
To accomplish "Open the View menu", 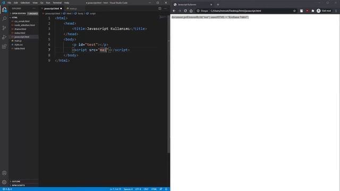I will 35,3.
